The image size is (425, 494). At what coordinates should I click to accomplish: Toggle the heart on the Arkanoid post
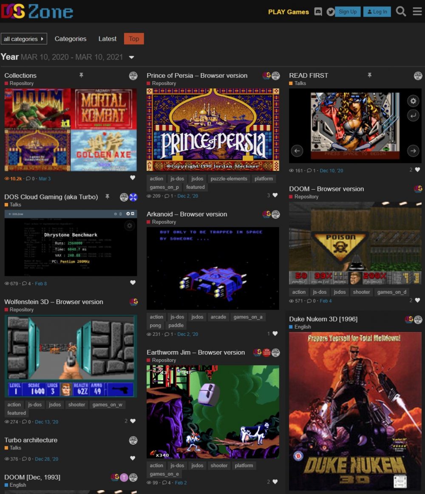tap(275, 334)
